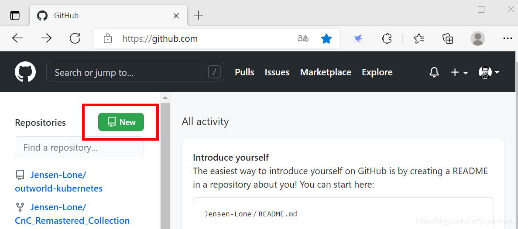The image size is (518, 229).
Task: Click the browser address bar URL
Action: (x=160, y=39)
